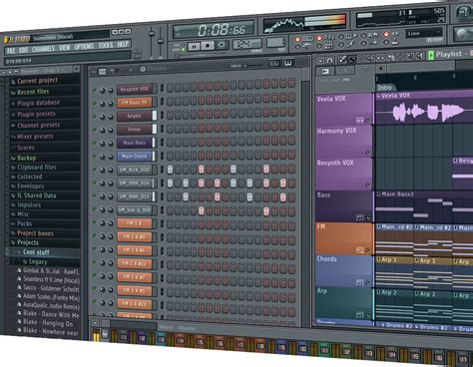Select the Keybit channel button
Viewport: 473px width, 367px height.
135,116
